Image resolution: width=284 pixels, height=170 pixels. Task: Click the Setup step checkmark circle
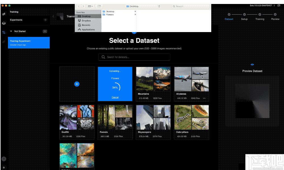pyautogui.click(x=244, y=14)
